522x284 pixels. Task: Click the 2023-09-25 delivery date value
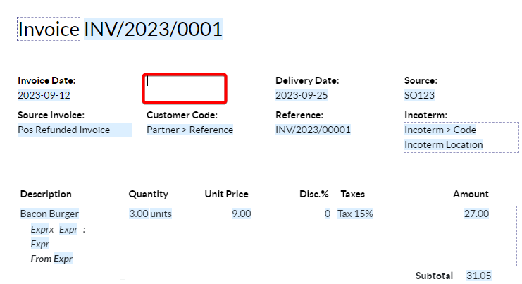[302, 95]
